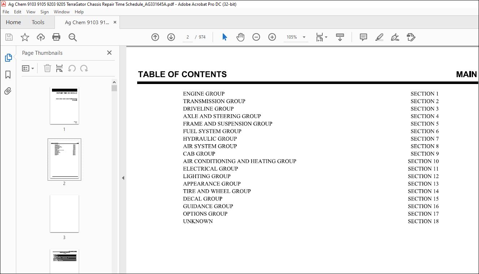Switch to the Home tab

[13, 22]
